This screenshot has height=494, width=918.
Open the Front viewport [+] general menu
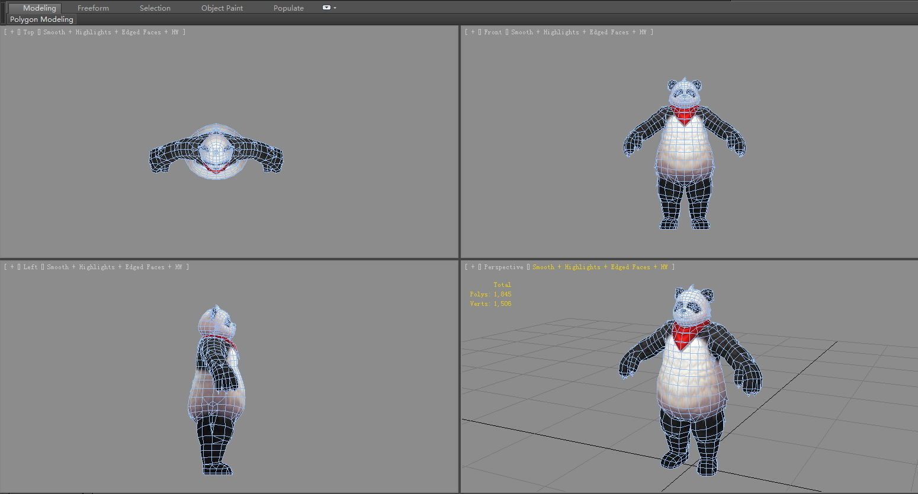point(473,32)
